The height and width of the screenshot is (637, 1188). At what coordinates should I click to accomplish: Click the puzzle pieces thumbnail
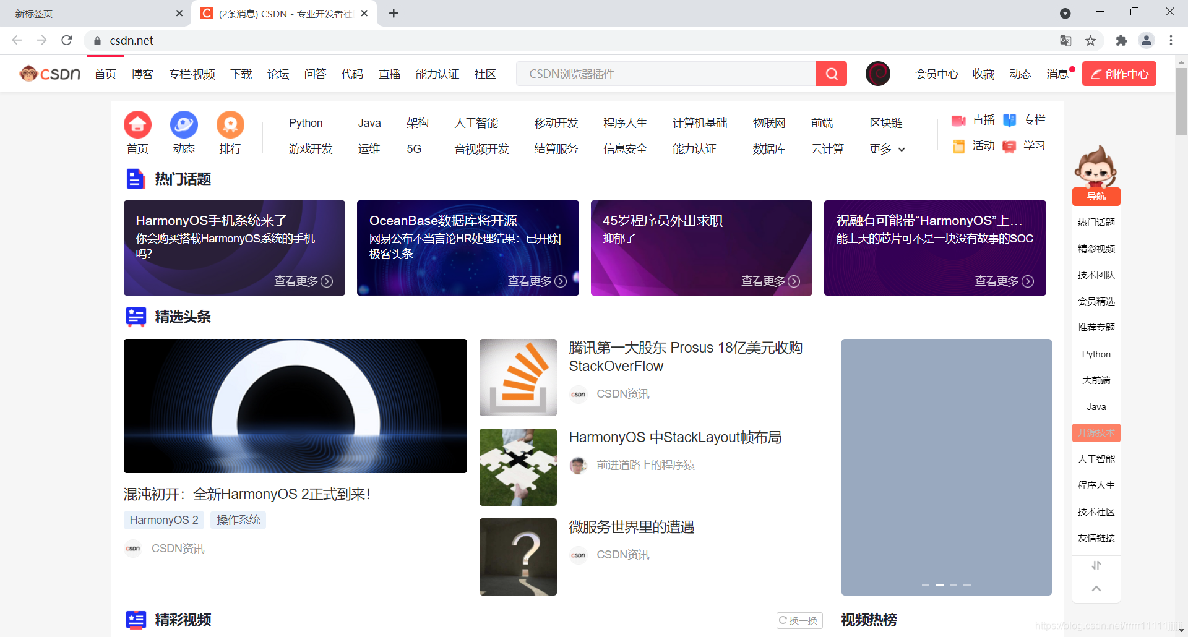[518, 467]
